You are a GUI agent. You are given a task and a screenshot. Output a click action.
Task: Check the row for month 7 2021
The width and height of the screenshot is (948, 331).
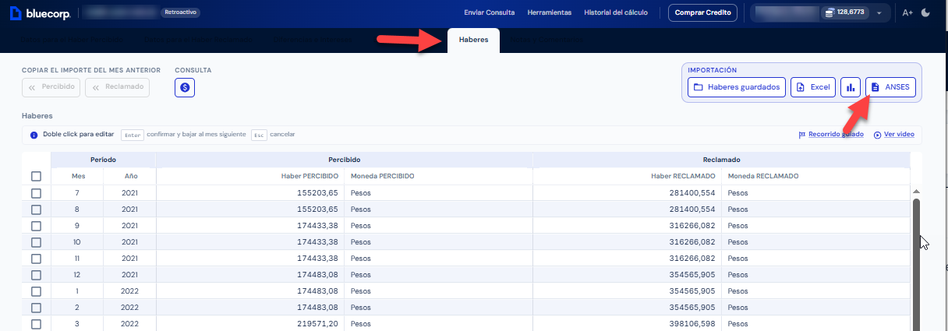[x=36, y=192]
